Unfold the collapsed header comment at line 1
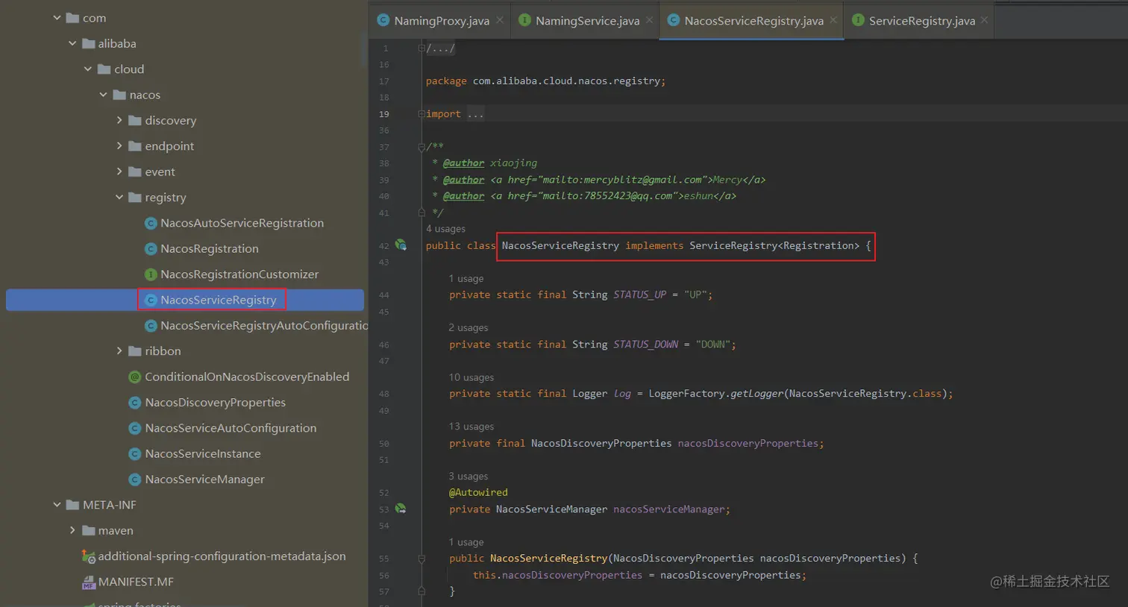 (x=422, y=48)
